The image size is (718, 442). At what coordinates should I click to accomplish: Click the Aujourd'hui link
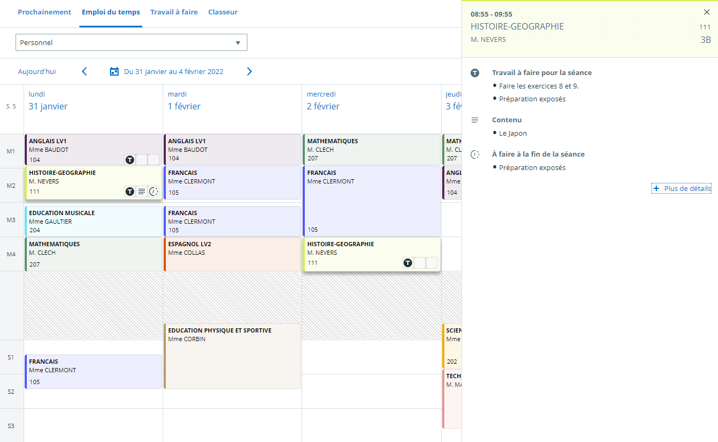pos(37,71)
